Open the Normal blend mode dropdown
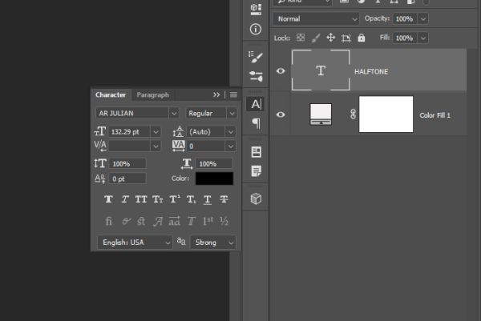Screen dimensions: 481x321 pyautogui.click(x=316, y=19)
